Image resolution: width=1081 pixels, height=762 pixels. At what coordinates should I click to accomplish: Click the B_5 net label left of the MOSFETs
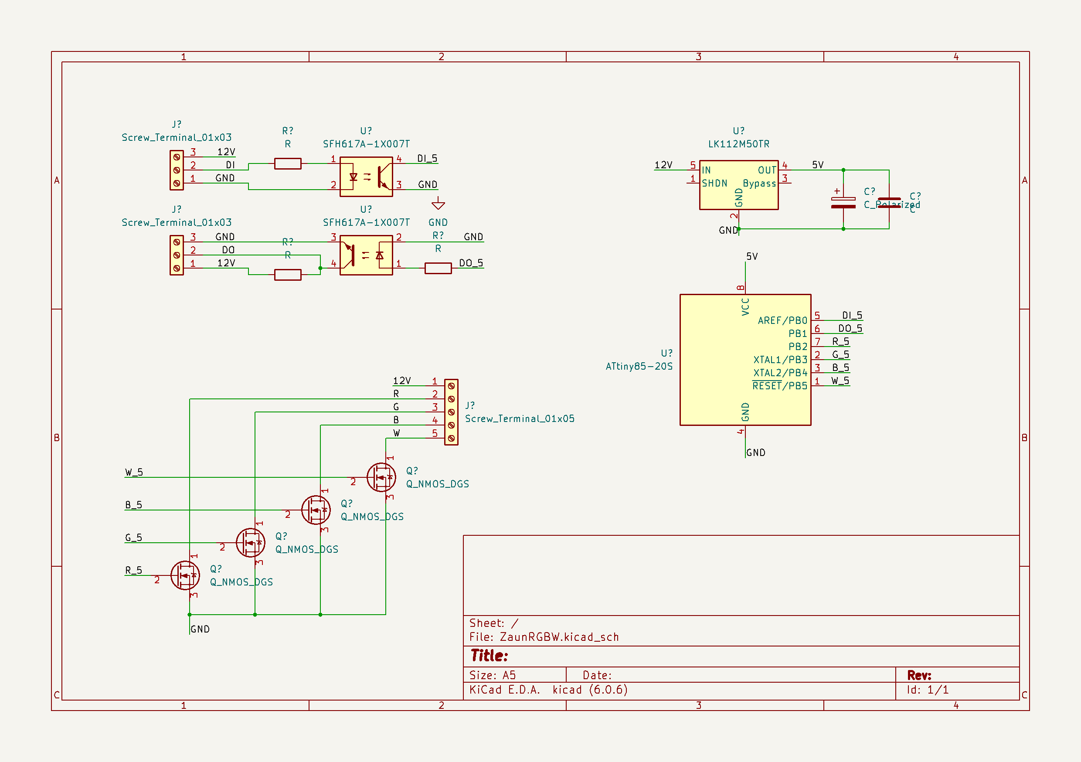click(134, 505)
